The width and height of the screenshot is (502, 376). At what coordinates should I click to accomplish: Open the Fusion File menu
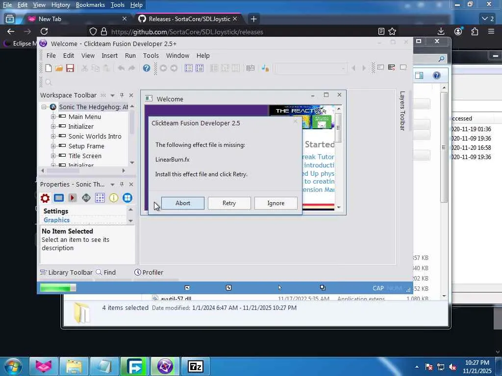[x=51, y=55]
